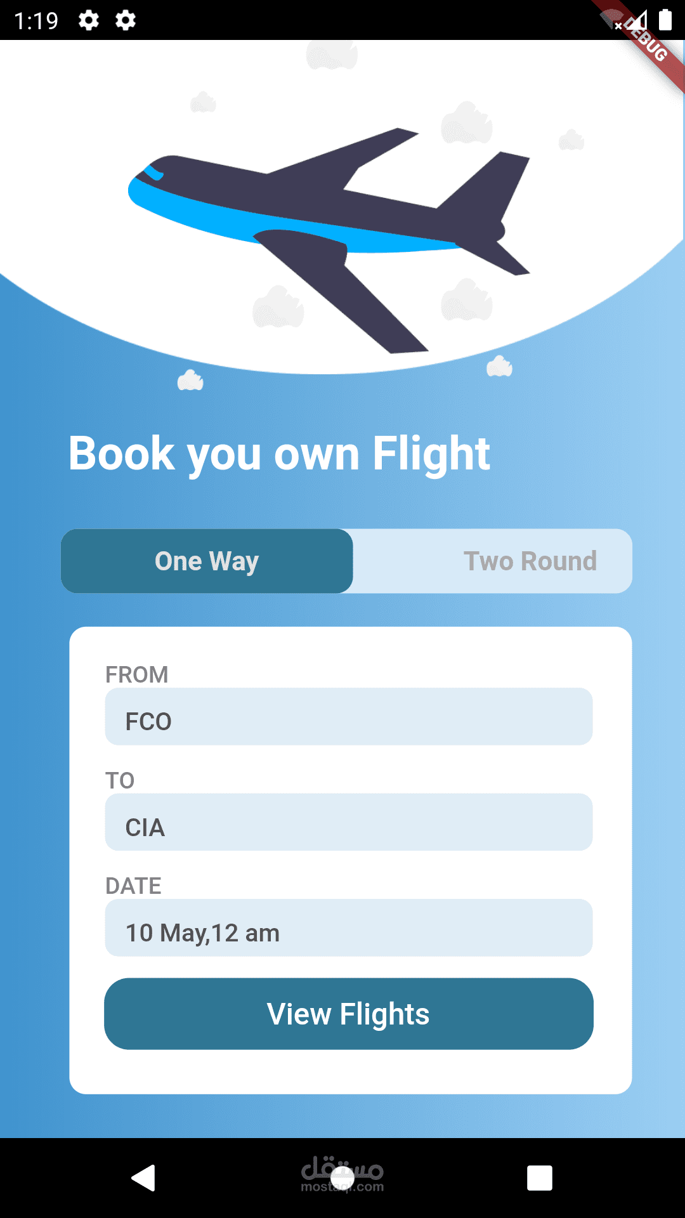Tap the battery icon in status bar
The image size is (685, 1218).
(665, 20)
